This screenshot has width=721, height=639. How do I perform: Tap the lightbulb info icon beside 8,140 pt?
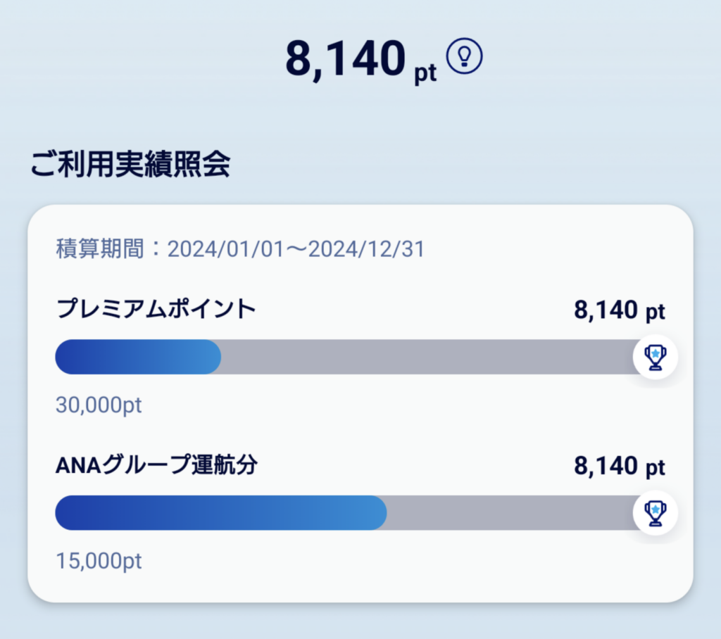465,56
